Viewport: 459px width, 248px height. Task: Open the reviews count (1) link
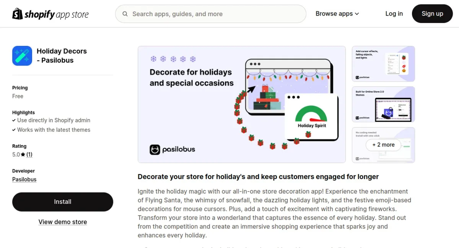(29, 155)
